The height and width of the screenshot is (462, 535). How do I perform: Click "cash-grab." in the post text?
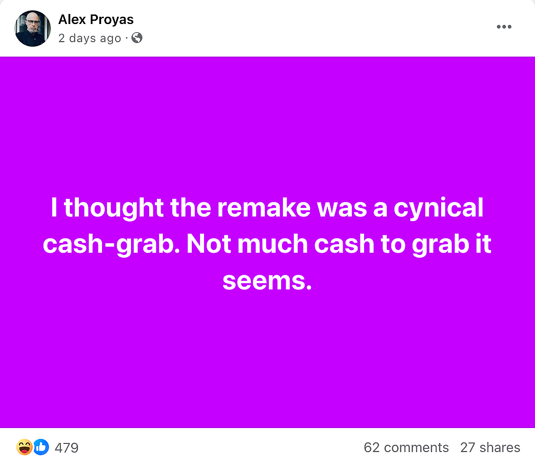112,245
